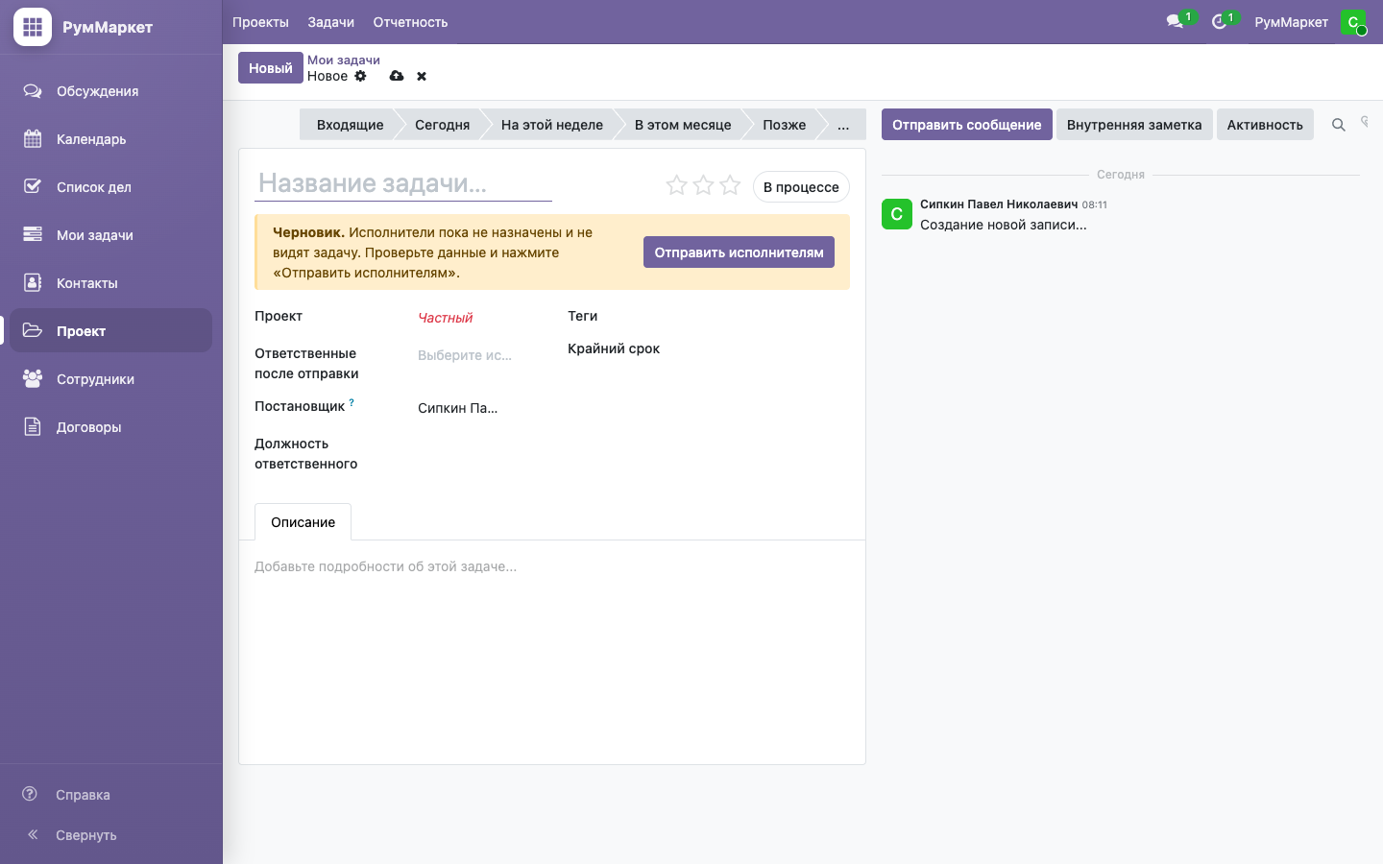Select the На этой неделе stage
This screenshot has width=1383, height=864.
tap(552, 125)
